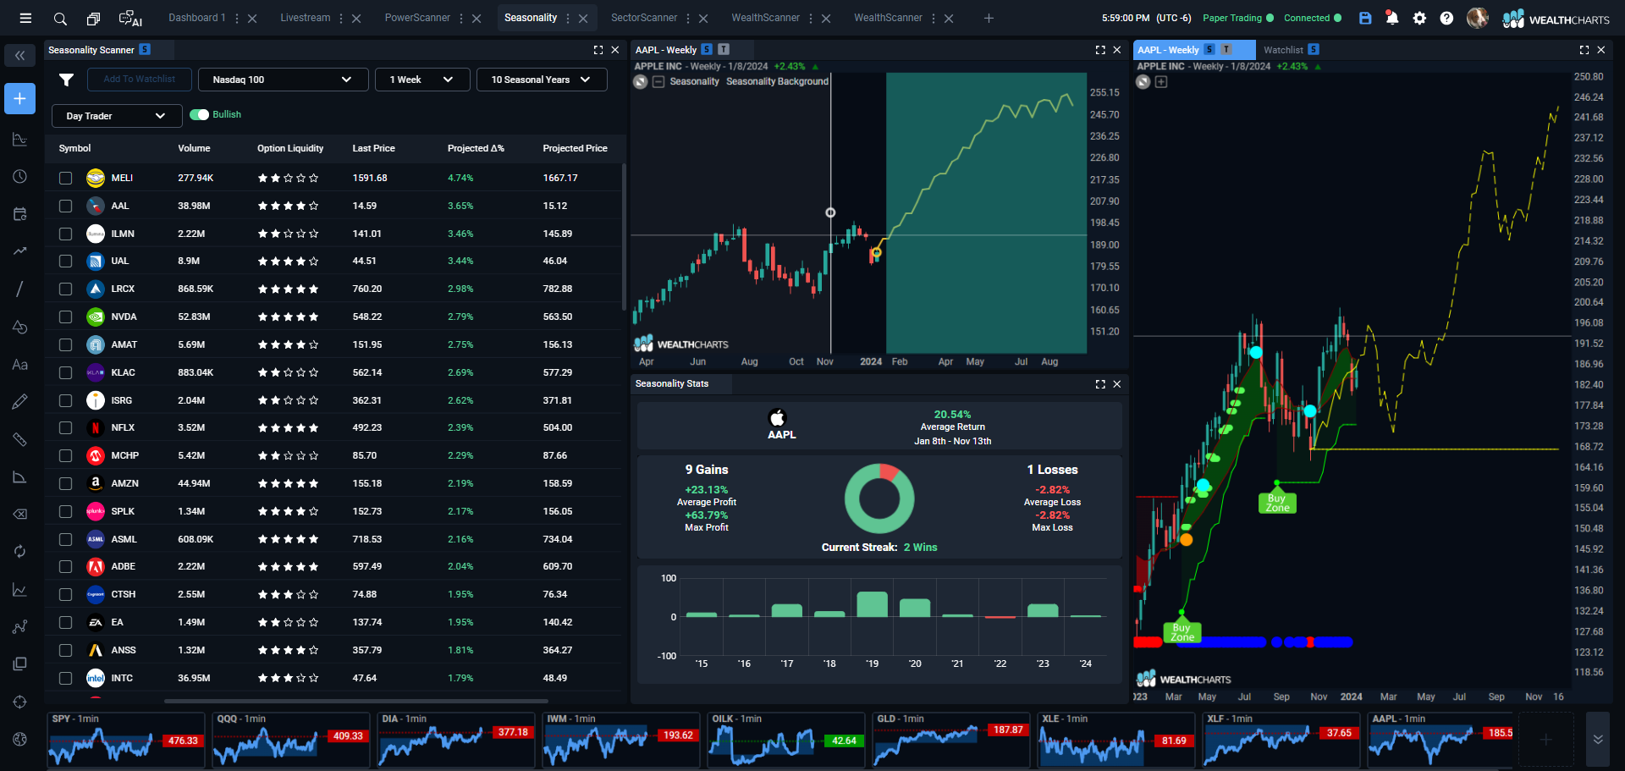Open the GLD 1min mini chart
The height and width of the screenshot is (771, 1625).
[950, 740]
